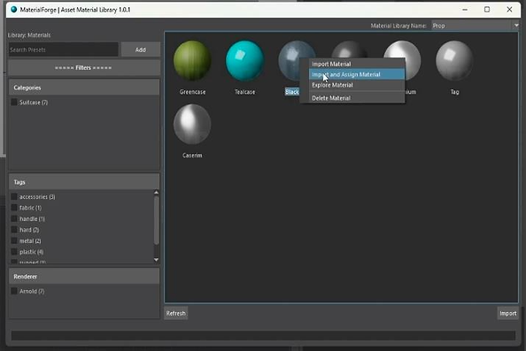Click the tags list scroll down arrow
526x351 pixels.
[156, 260]
